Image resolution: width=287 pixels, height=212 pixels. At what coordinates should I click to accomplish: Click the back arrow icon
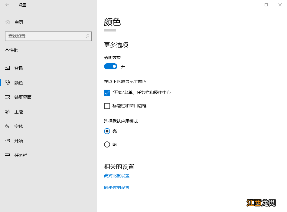point(7,5)
